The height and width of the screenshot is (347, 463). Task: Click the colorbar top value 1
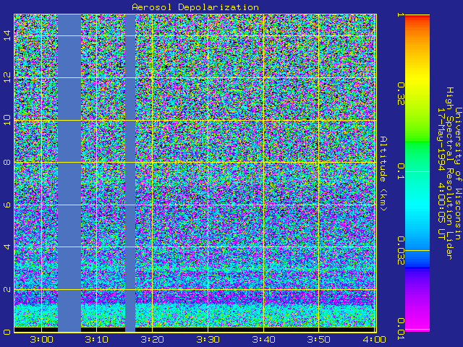pos(401,14)
